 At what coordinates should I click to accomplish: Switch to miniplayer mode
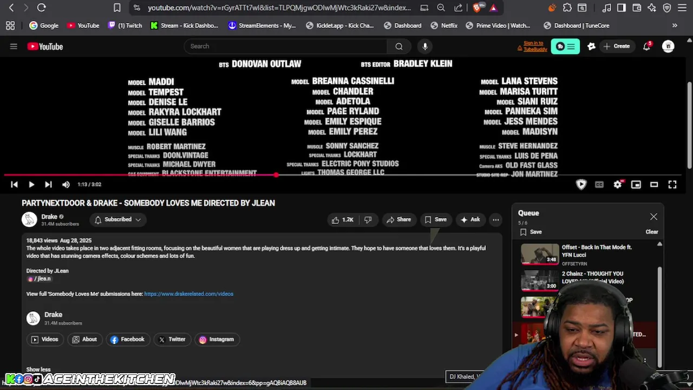[636, 185]
